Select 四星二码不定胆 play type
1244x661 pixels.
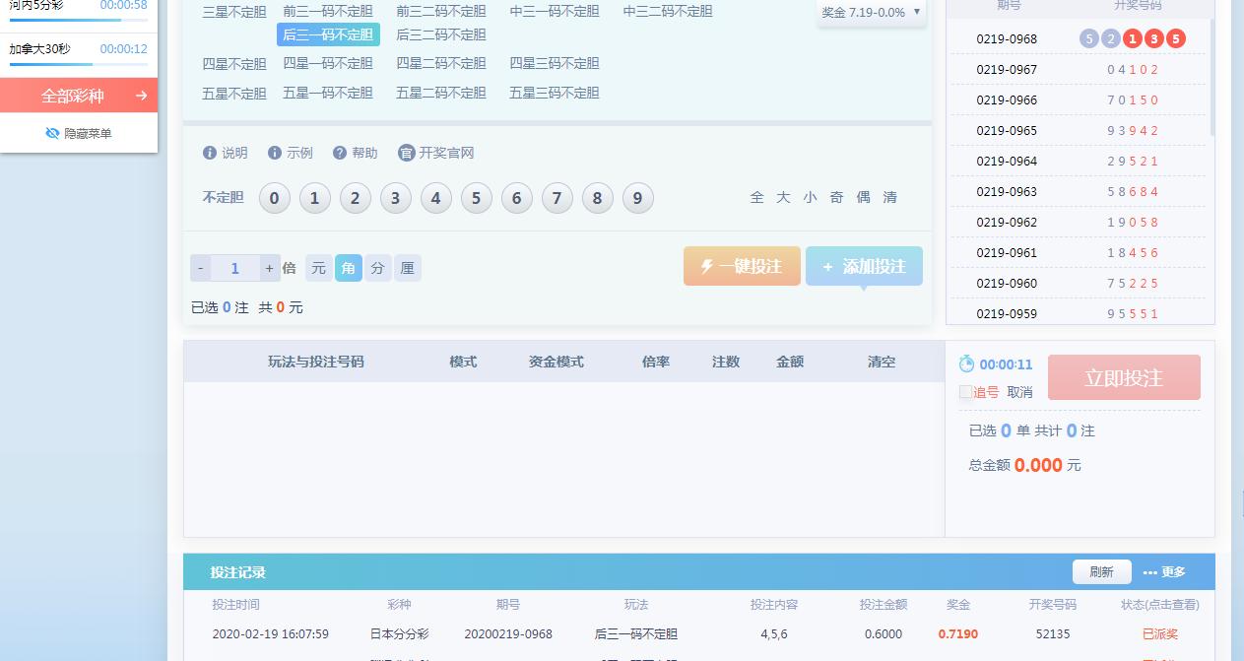tap(441, 63)
